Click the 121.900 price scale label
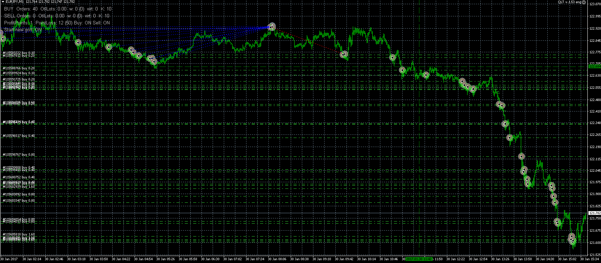 pyautogui.click(x=595, y=194)
